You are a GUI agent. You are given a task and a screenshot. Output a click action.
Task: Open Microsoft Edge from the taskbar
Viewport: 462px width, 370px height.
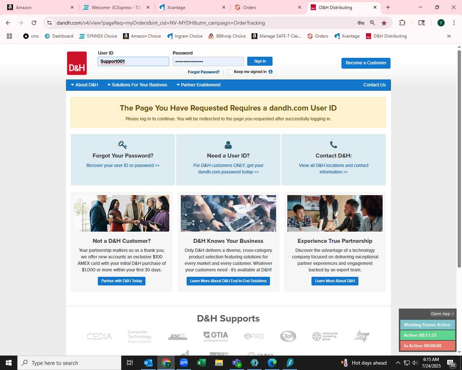pyautogui.click(x=272, y=363)
